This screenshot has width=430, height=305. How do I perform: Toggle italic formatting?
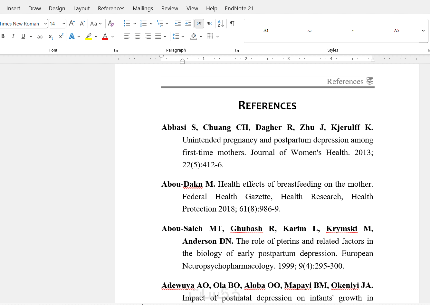[x=13, y=36]
